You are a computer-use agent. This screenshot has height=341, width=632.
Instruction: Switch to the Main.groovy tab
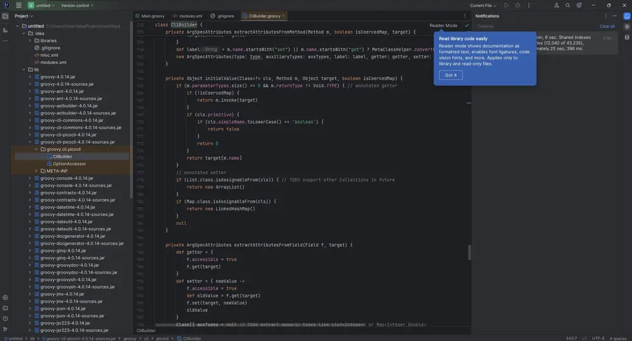tap(150, 16)
